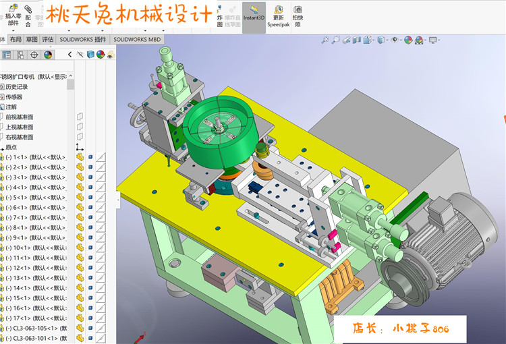This screenshot has width=506, height=344.
Task: Click the Previous View icon
Action: 346,40
